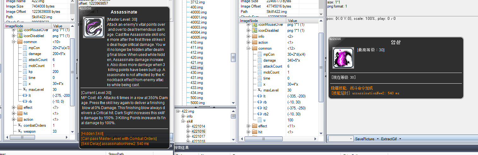Expand the effect folder in right panel
The width and height of the screenshot is (478, 155).
(248, 126)
